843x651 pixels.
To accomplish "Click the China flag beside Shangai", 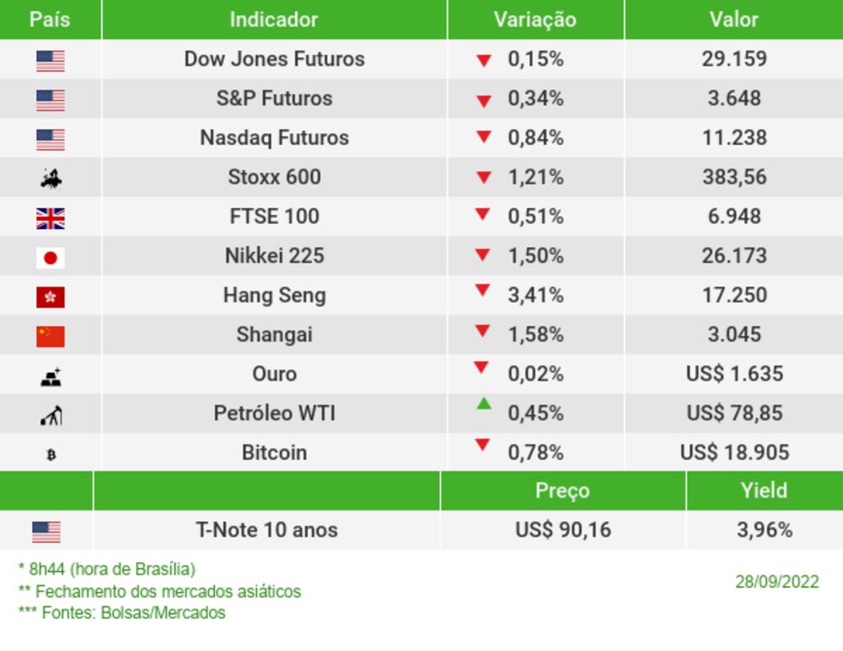I will pyautogui.click(x=51, y=336).
